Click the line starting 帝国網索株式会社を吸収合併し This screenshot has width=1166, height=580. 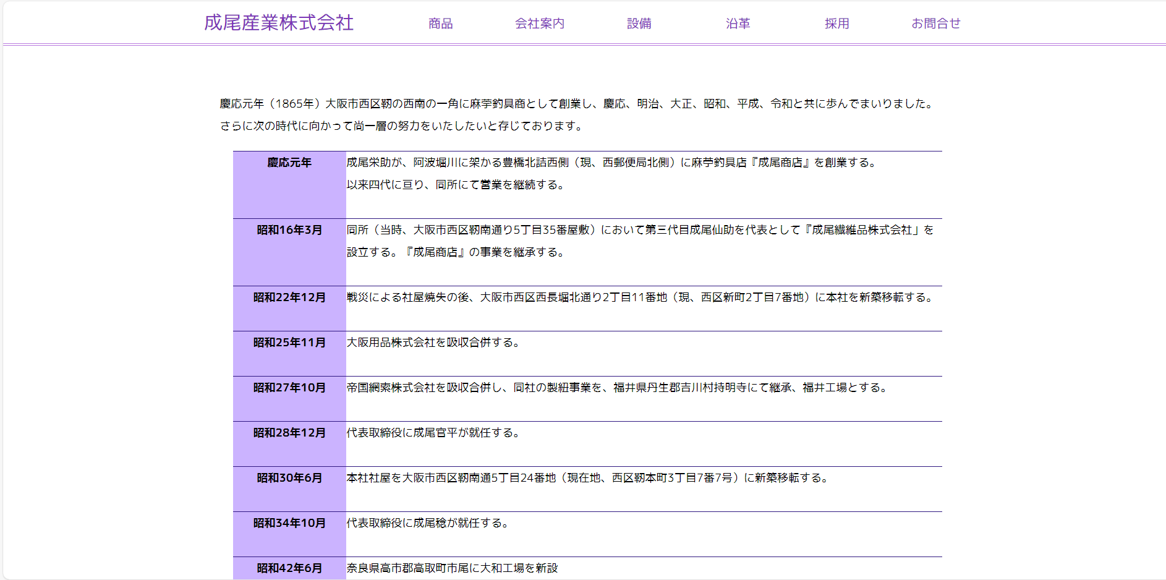(x=618, y=388)
